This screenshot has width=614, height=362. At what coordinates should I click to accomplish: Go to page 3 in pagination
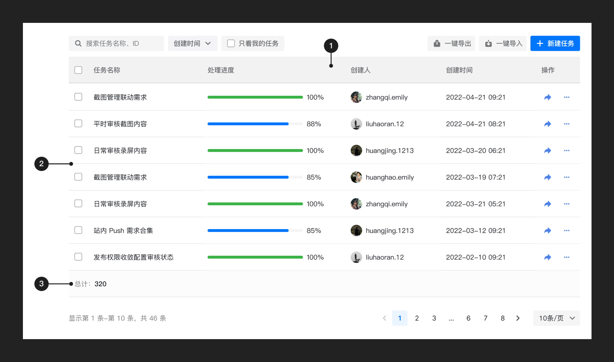(434, 318)
